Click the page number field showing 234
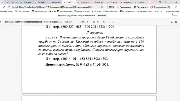180x101 pixels. coord(66,22)
